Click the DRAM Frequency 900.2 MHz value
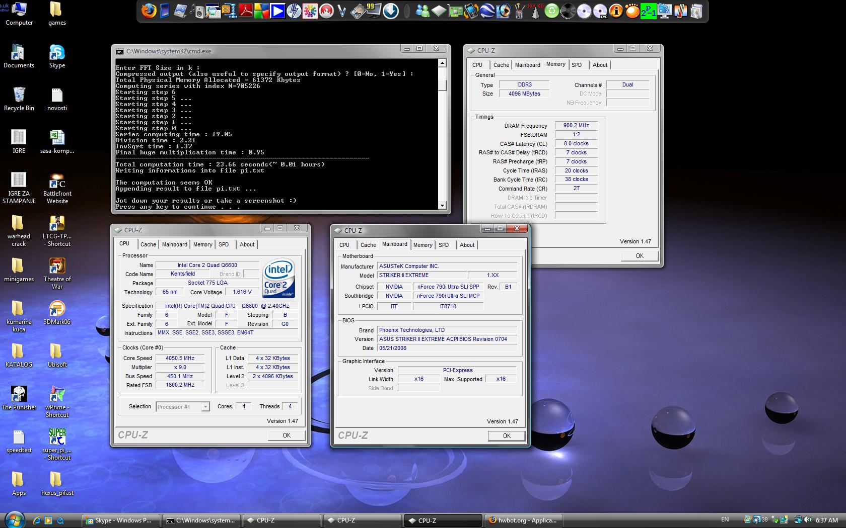The height and width of the screenshot is (528, 846). coord(576,125)
